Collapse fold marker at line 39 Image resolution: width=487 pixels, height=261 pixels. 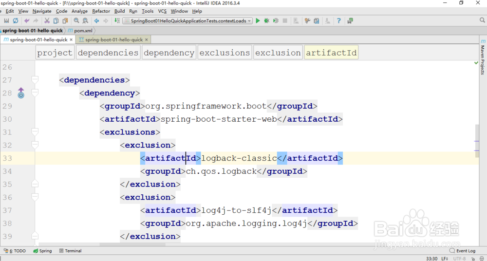click(x=35, y=236)
